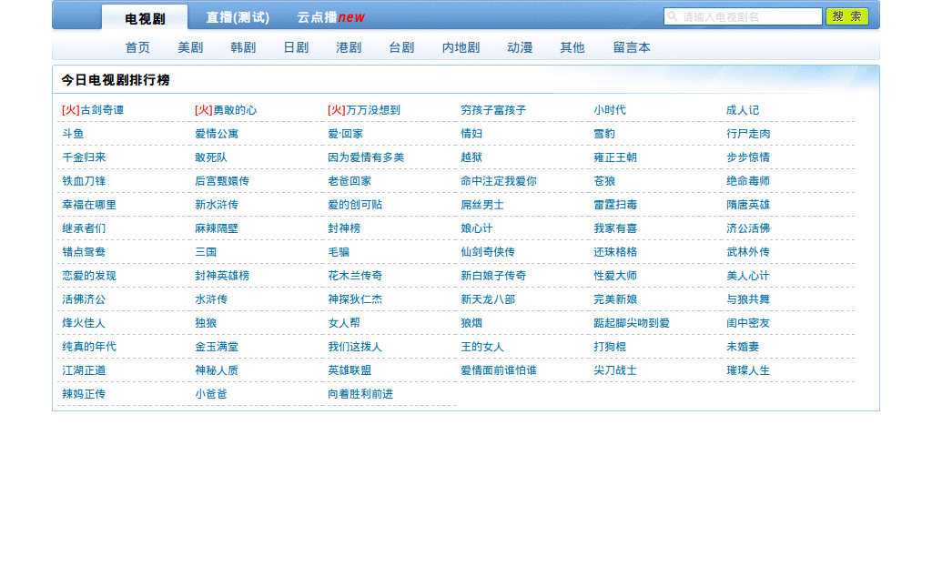Open 三国 series link
The width and height of the screenshot is (932, 587).
click(x=206, y=252)
